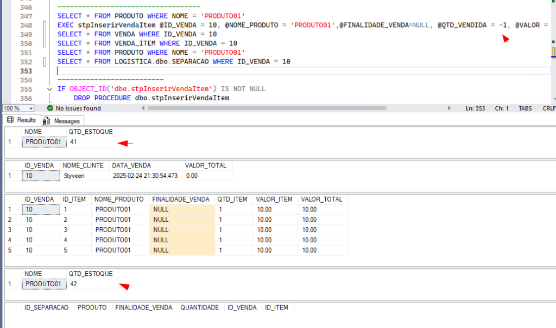Click the NOME_CLINTE column header
This screenshot has width=556, height=328.
point(84,165)
